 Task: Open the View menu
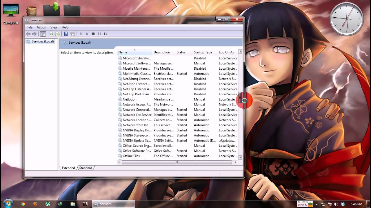[54, 27]
